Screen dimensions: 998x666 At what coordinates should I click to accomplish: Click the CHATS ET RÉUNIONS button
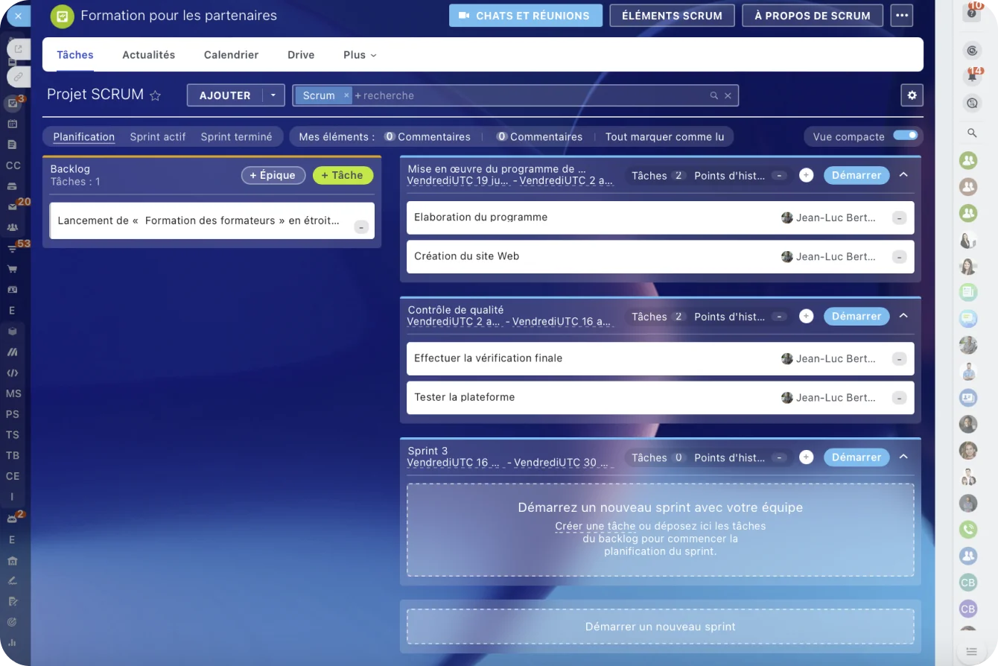click(x=525, y=16)
